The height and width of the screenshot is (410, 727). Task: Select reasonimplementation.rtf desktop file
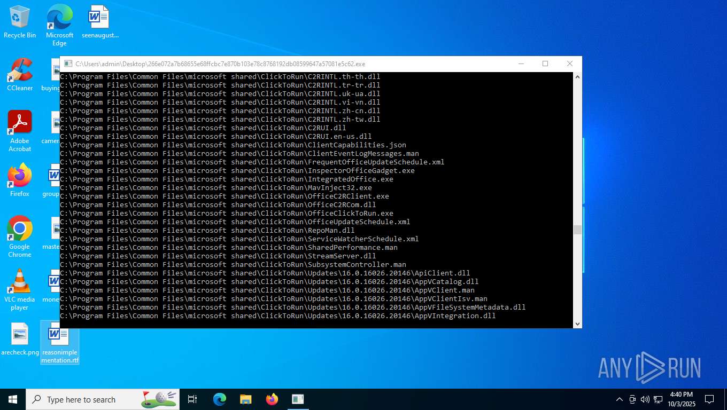(60, 343)
